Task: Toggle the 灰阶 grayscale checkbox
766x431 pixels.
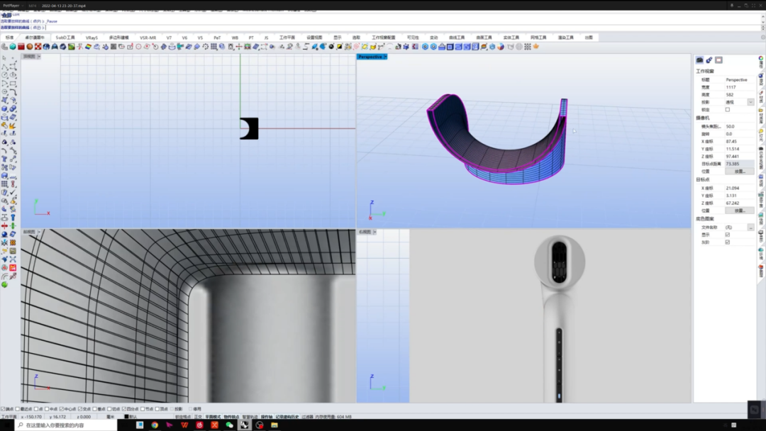Action: [x=728, y=242]
